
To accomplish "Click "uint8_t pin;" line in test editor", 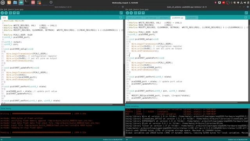I will point(11,44).
